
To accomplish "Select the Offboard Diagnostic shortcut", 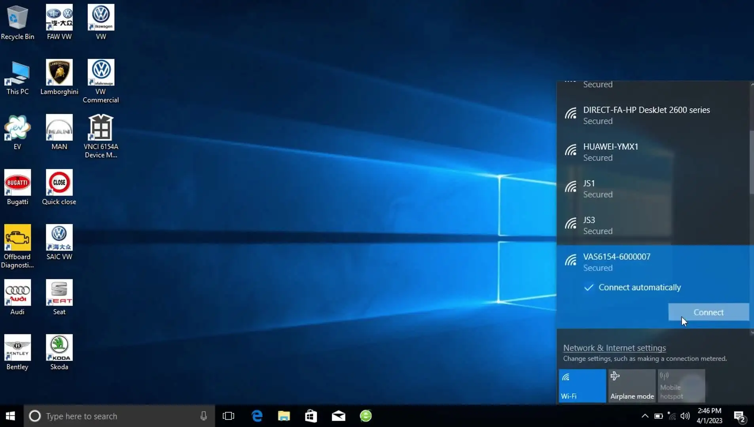I will click(17, 247).
